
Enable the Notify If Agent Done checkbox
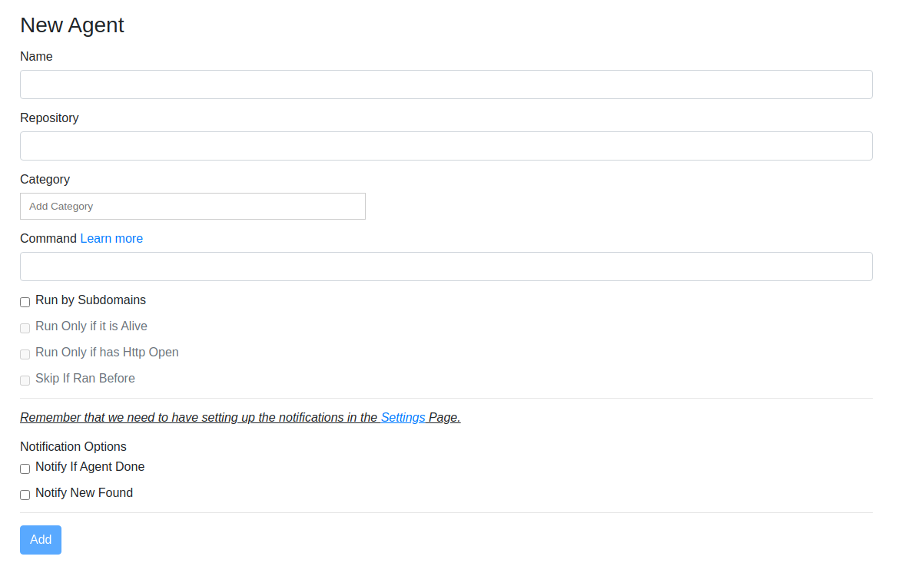[25, 469]
